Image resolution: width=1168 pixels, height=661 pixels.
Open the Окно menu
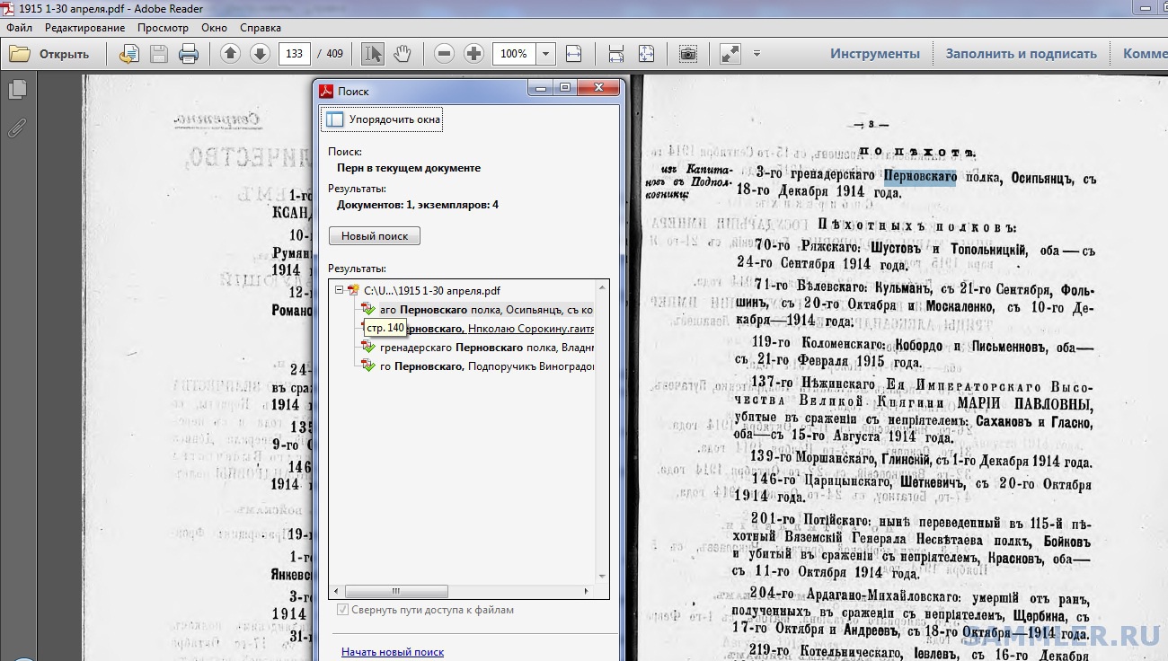point(214,28)
